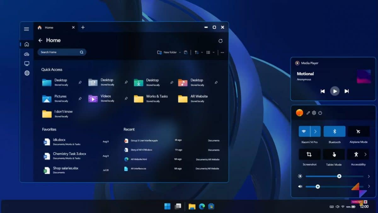Image resolution: width=378 pixels, height=213 pixels.
Task: Refresh the Home view
Action: click(x=220, y=41)
